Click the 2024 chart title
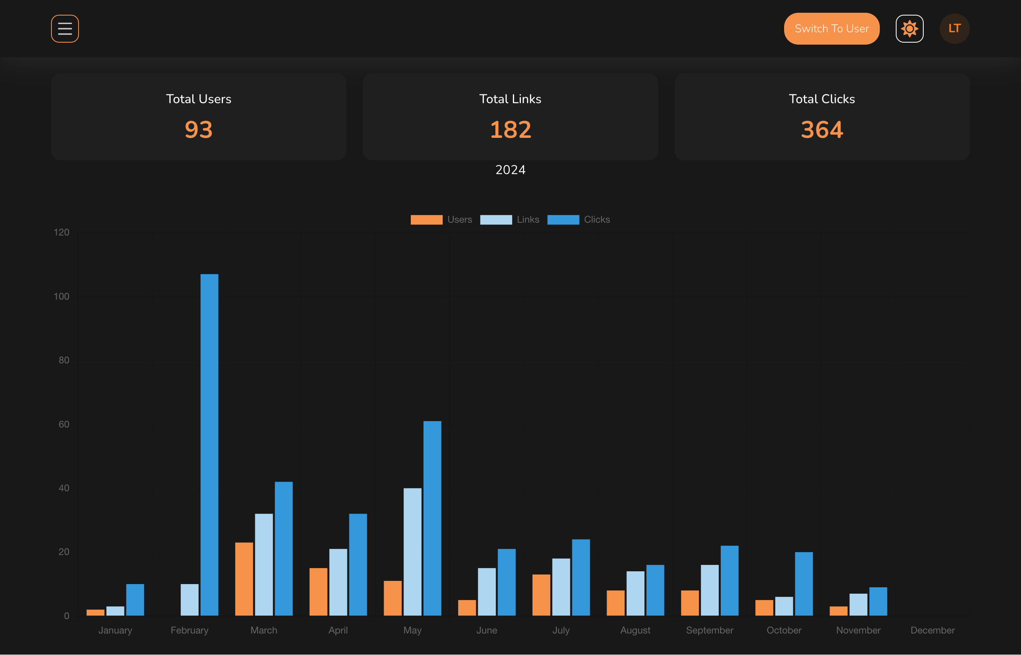This screenshot has height=655, width=1021. click(x=510, y=170)
